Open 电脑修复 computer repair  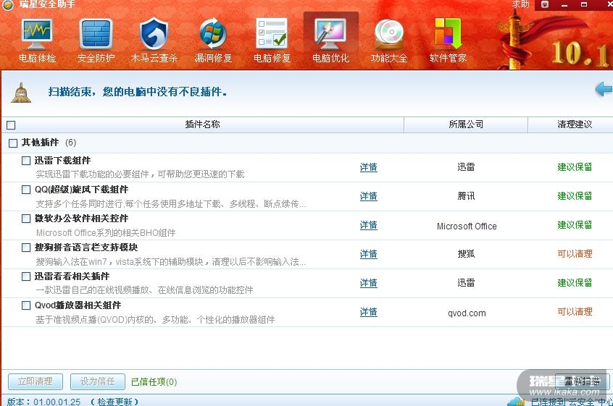tap(272, 41)
